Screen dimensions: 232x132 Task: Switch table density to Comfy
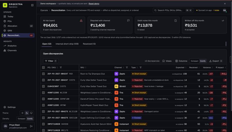[203, 61]
